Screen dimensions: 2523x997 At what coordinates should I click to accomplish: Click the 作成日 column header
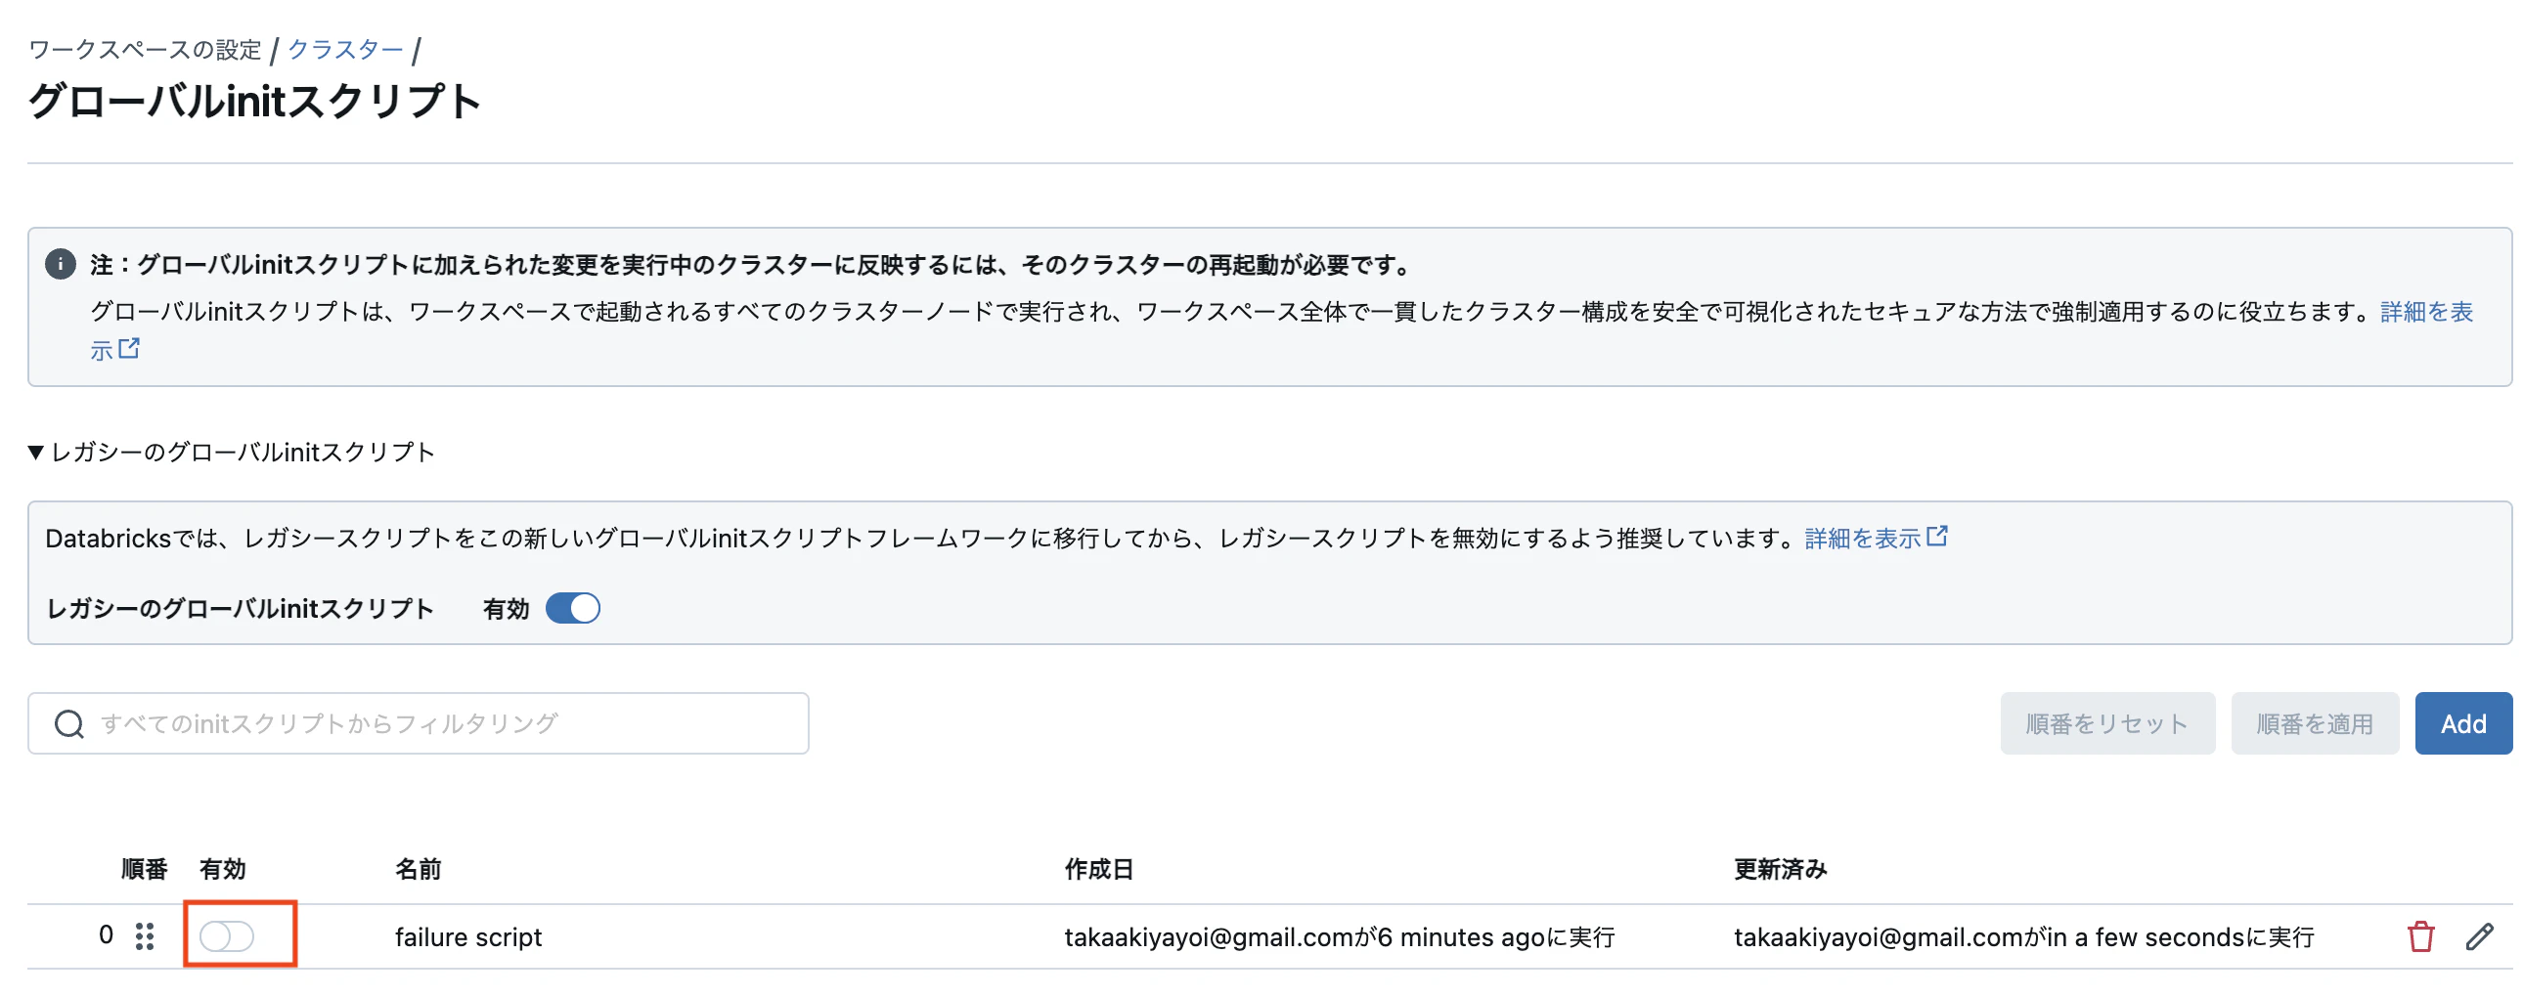[1099, 869]
